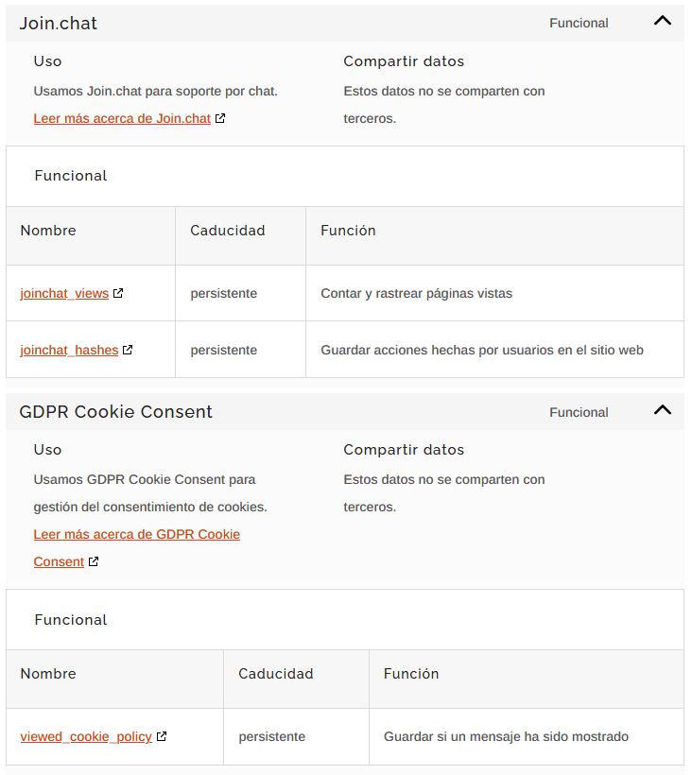The image size is (692, 775).
Task: Click the Join.chat section header title
Action: [59, 24]
